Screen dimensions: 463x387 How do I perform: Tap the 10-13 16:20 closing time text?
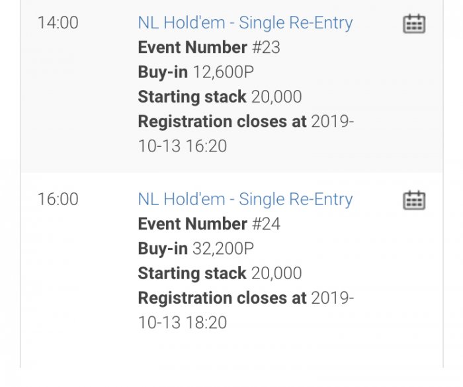(182, 146)
